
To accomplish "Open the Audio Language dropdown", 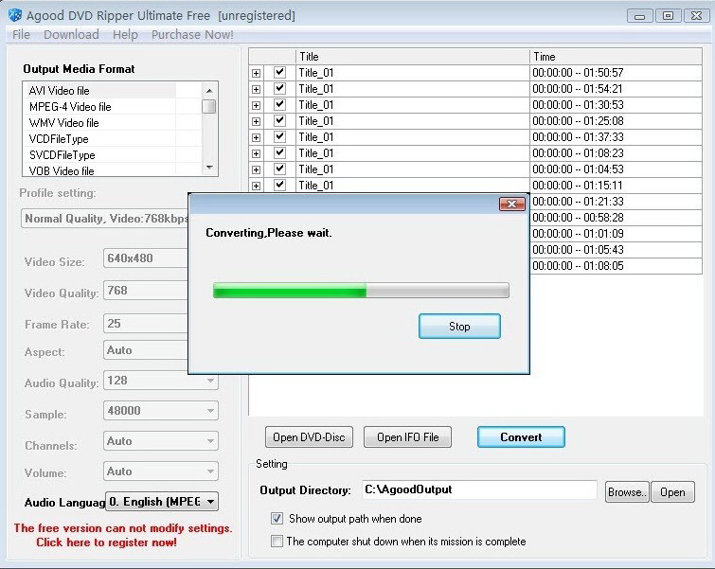I will [162, 502].
